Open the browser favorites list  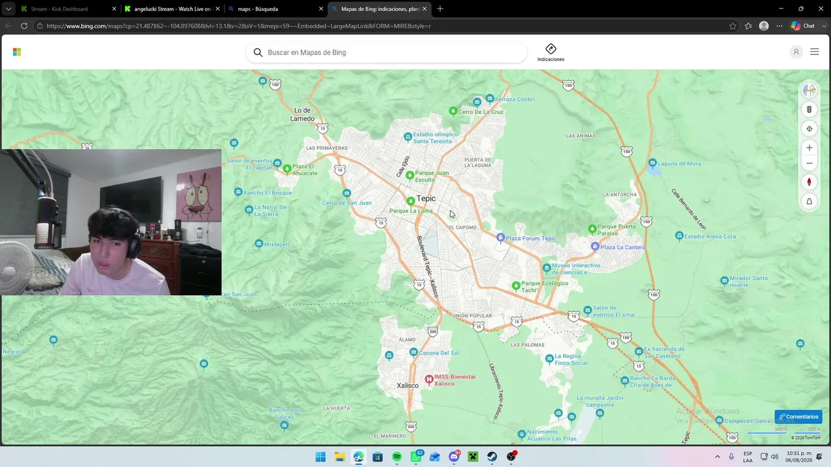tap(749, 26)
